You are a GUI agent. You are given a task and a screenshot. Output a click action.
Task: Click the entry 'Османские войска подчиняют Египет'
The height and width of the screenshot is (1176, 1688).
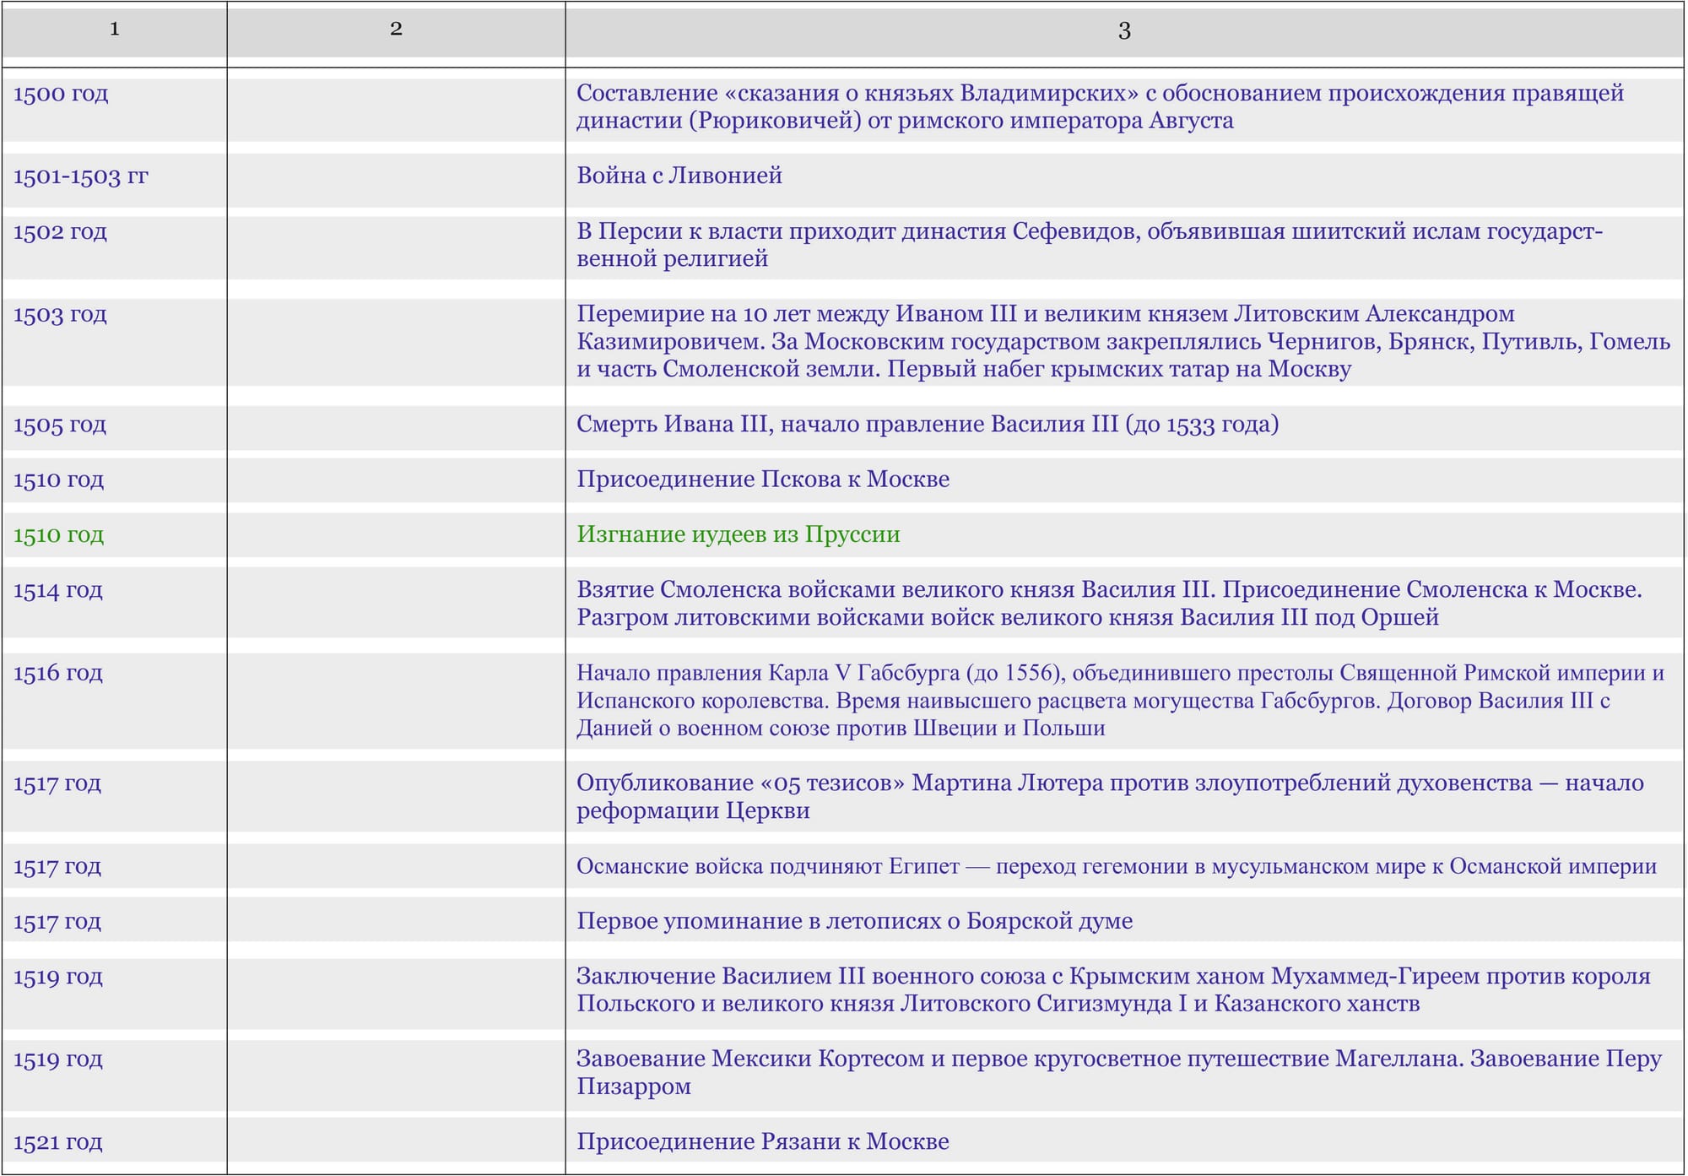1117,866
